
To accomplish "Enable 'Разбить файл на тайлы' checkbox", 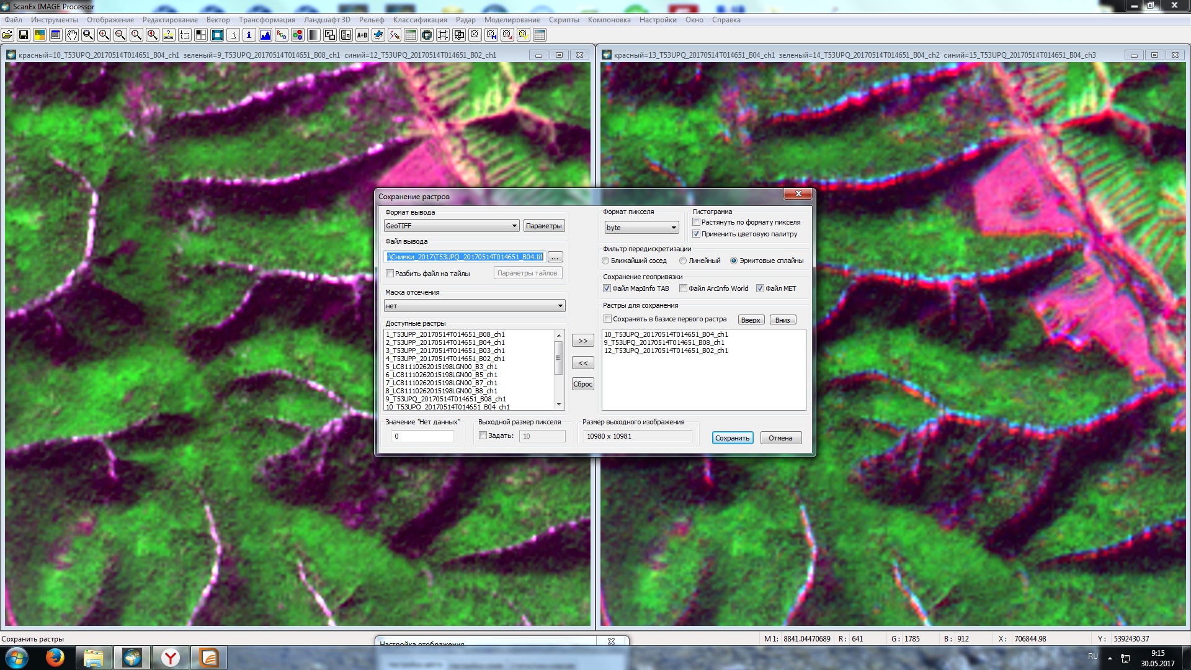I will (x=390, y=274).
